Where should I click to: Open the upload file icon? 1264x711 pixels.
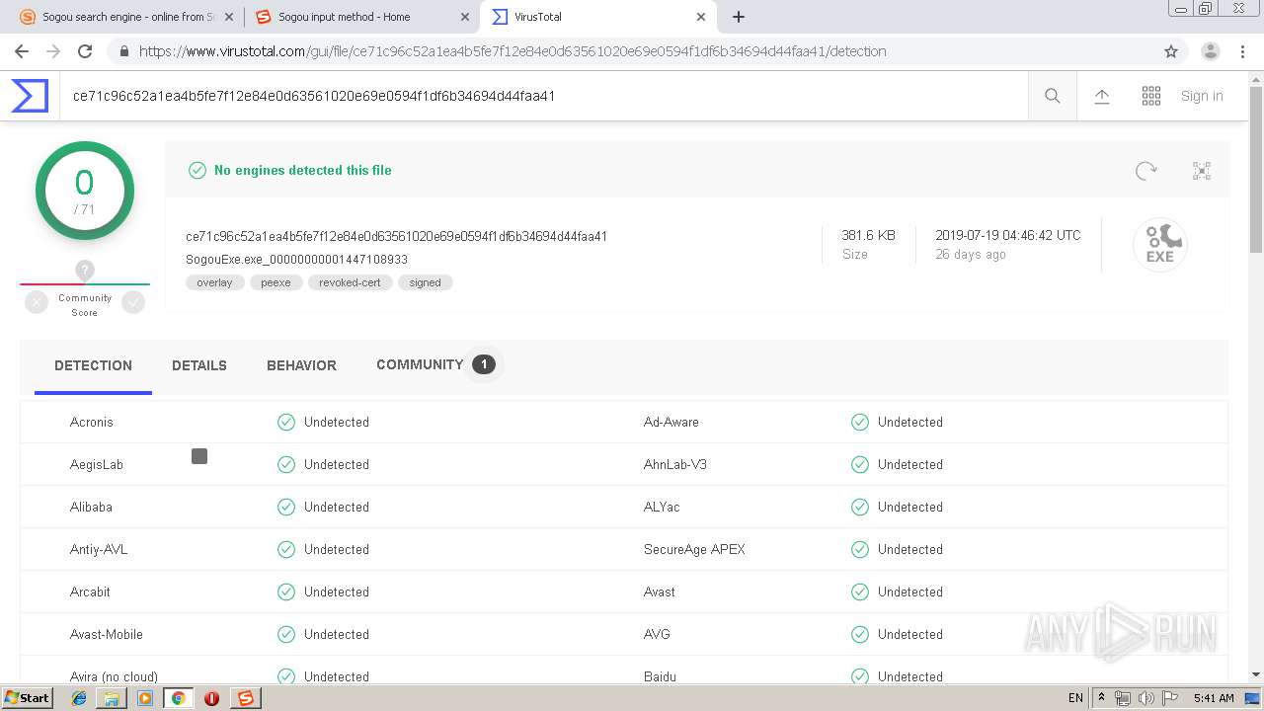[x=1102, y=96]
